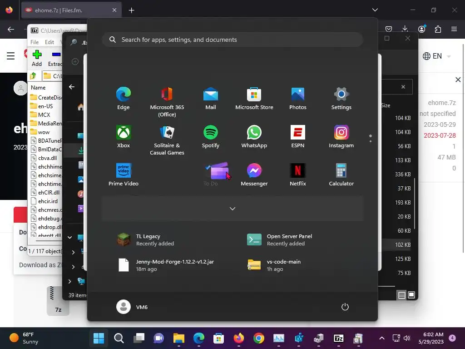The height and width of the screenshot is (349, 465).
Task: Open vs-code-main recommended archive
Action: click(x=274, y=265)
